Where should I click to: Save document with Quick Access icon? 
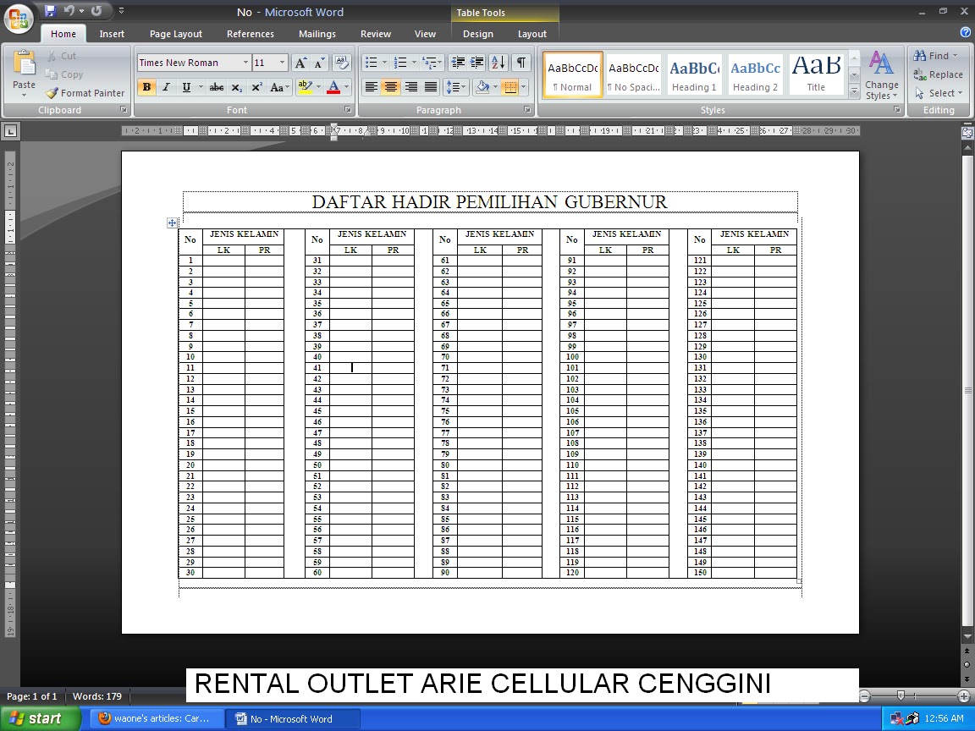[51, 10]
